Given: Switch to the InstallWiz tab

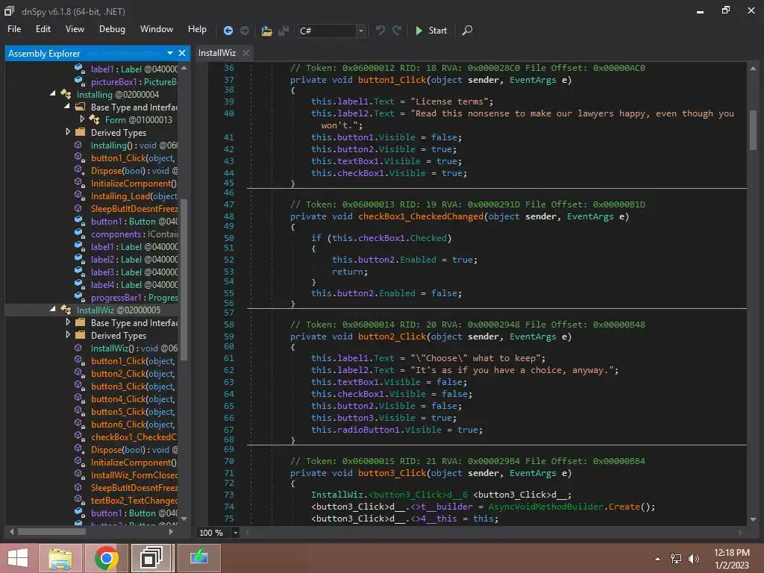Looking at the screenshot, I should point(217,53).
